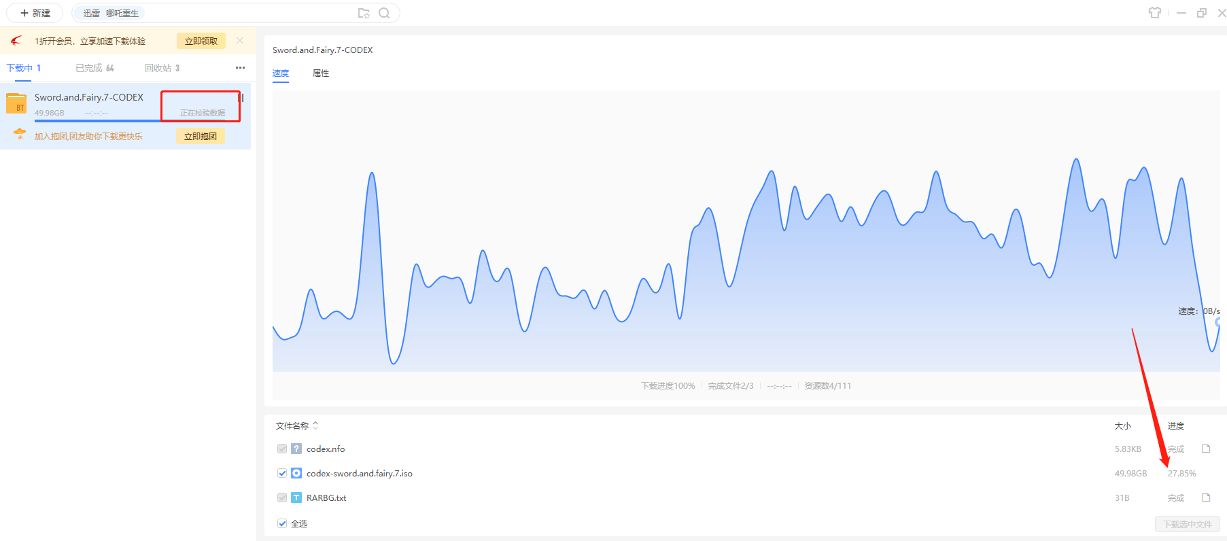
Task: Sort files by 文件名称 column arrow
Action: [x=315, y=425]
